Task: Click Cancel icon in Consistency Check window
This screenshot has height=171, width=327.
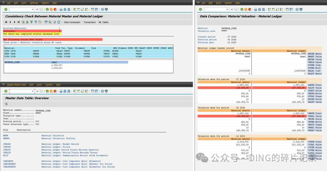Action: [55, 10]
